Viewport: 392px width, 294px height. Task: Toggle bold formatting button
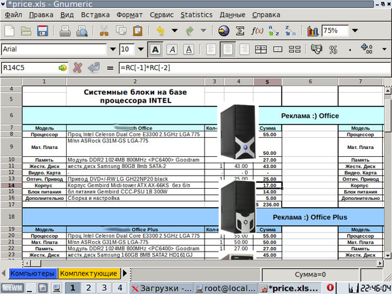tap(155, 49)
